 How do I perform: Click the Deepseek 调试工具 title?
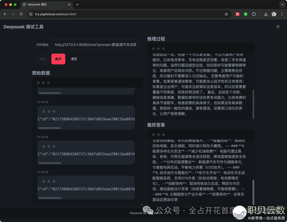(24, 27)
